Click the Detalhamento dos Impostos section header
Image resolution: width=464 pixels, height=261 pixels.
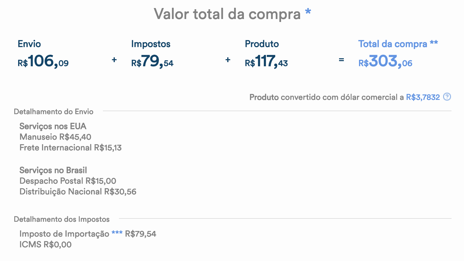[62, 219]
